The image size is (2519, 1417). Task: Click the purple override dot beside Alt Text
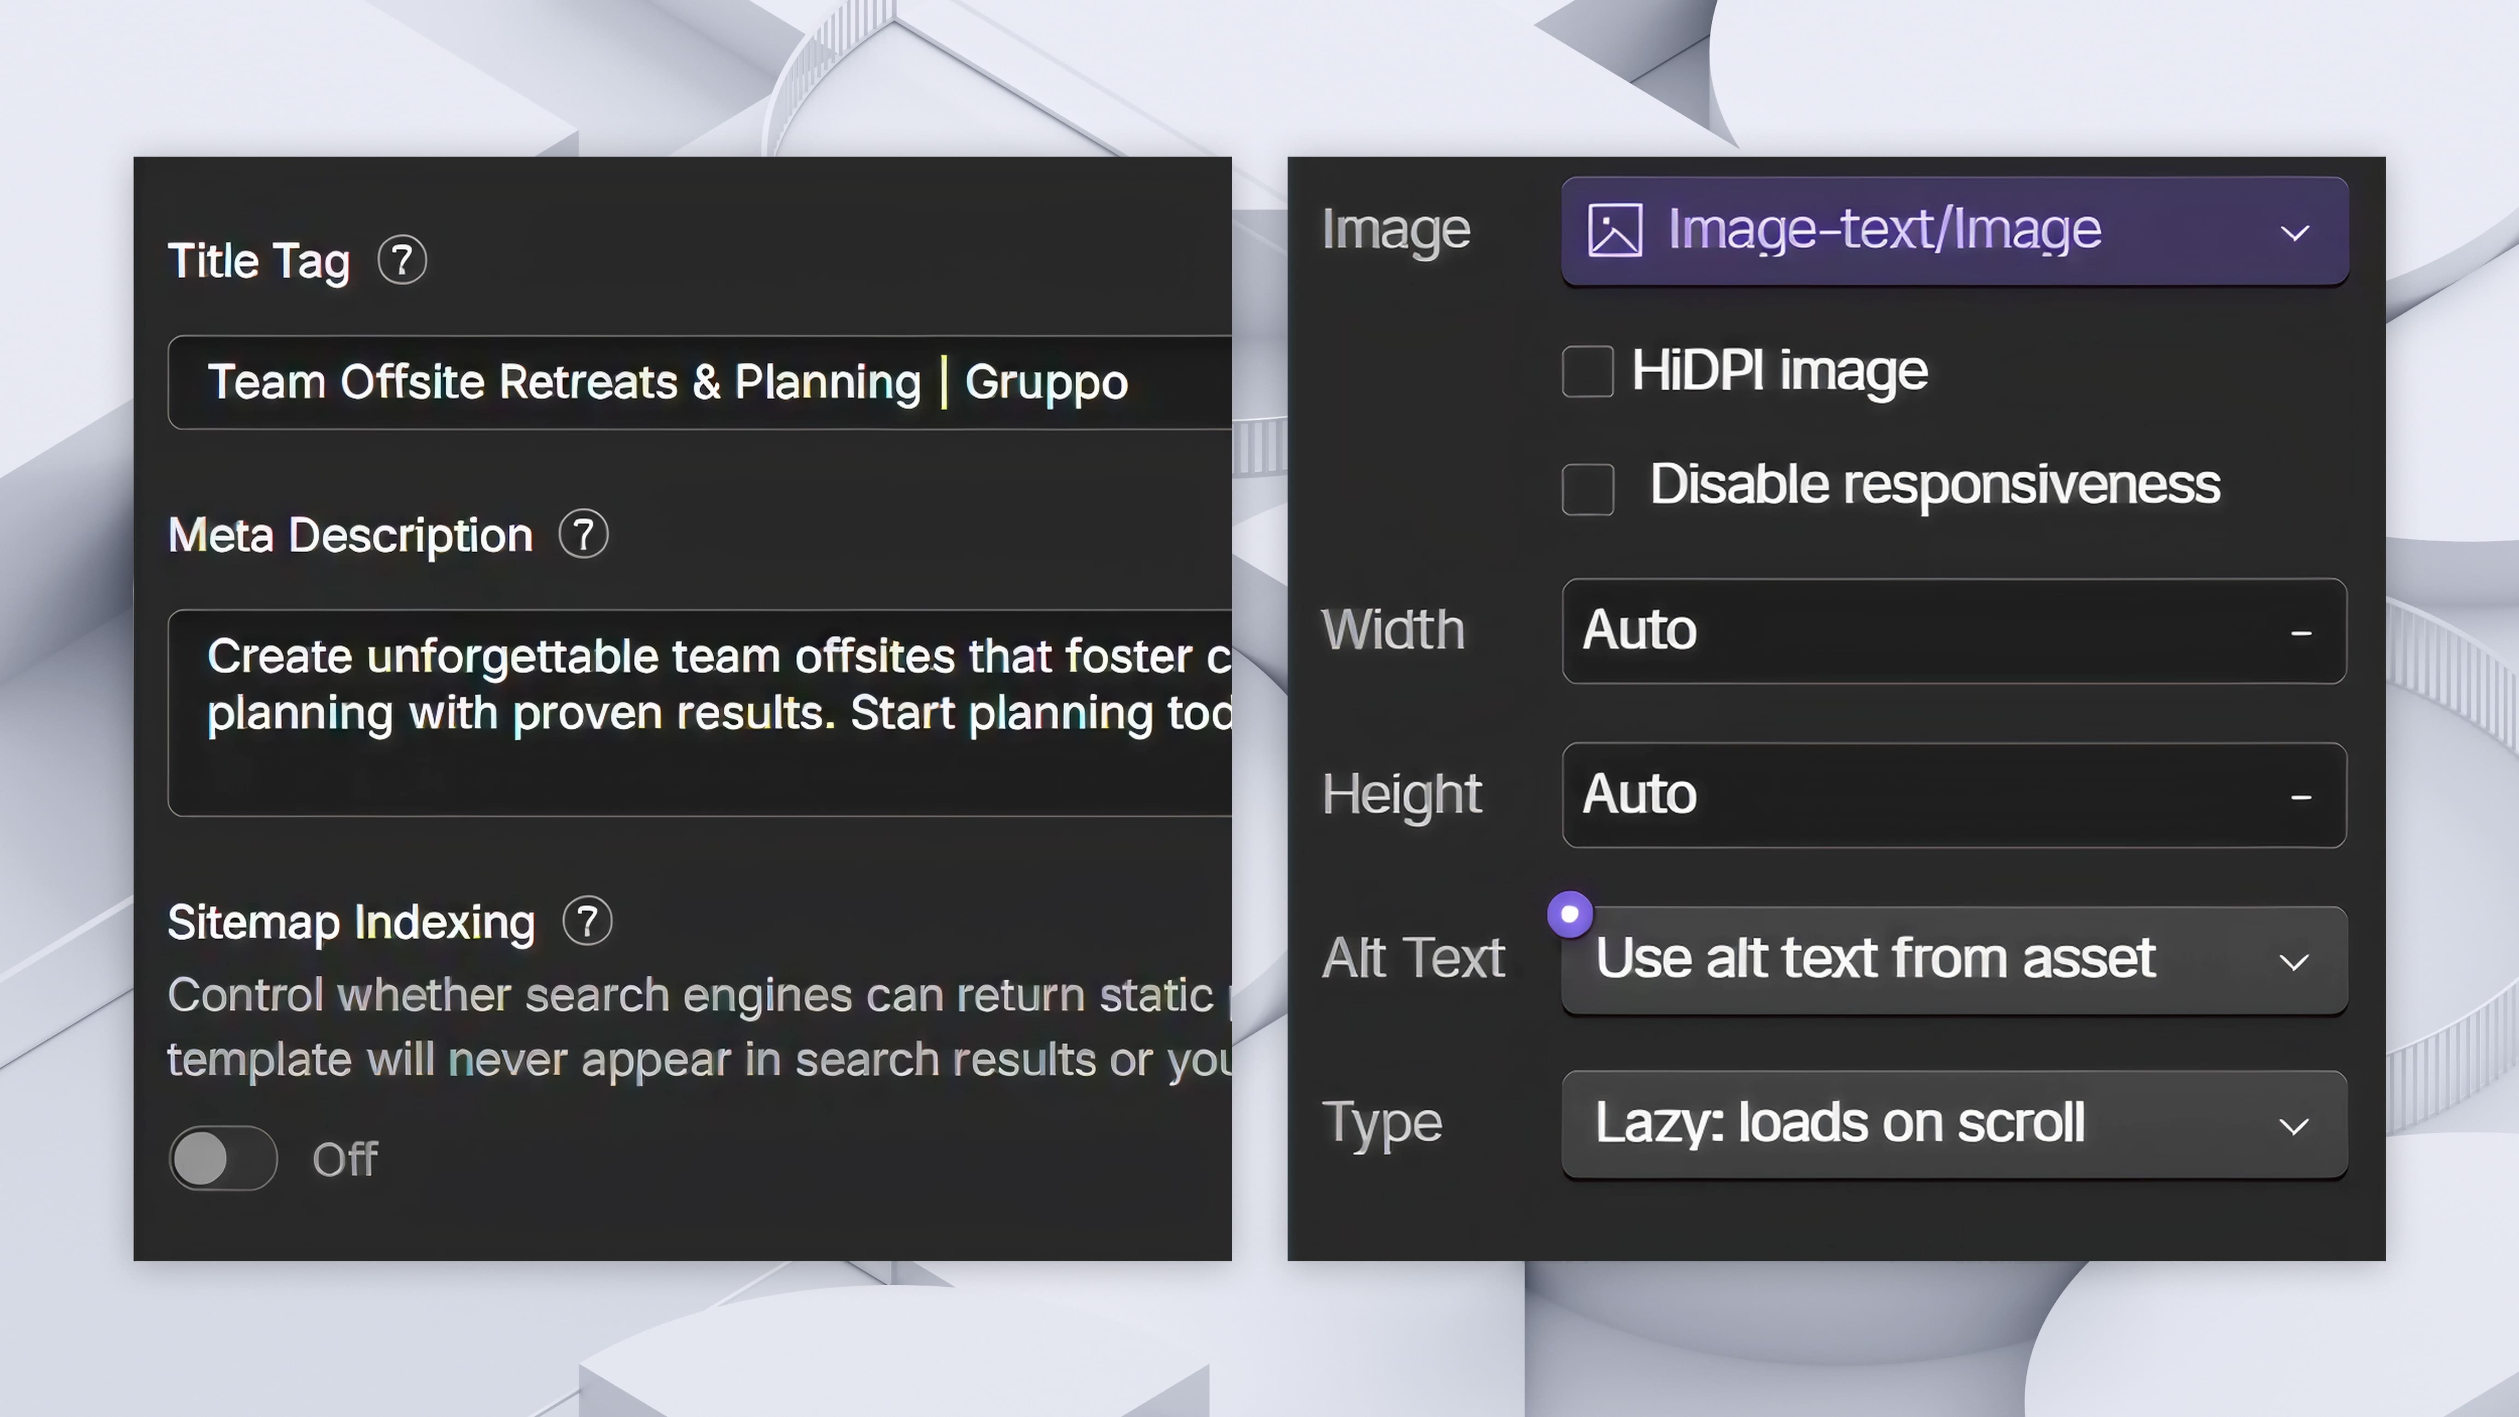(1569, 913)
